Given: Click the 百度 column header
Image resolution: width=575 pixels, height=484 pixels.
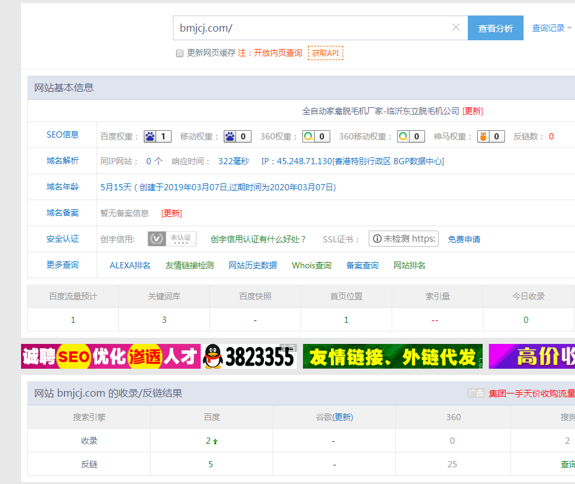Looking at the screenshot, I should [211, 417].
